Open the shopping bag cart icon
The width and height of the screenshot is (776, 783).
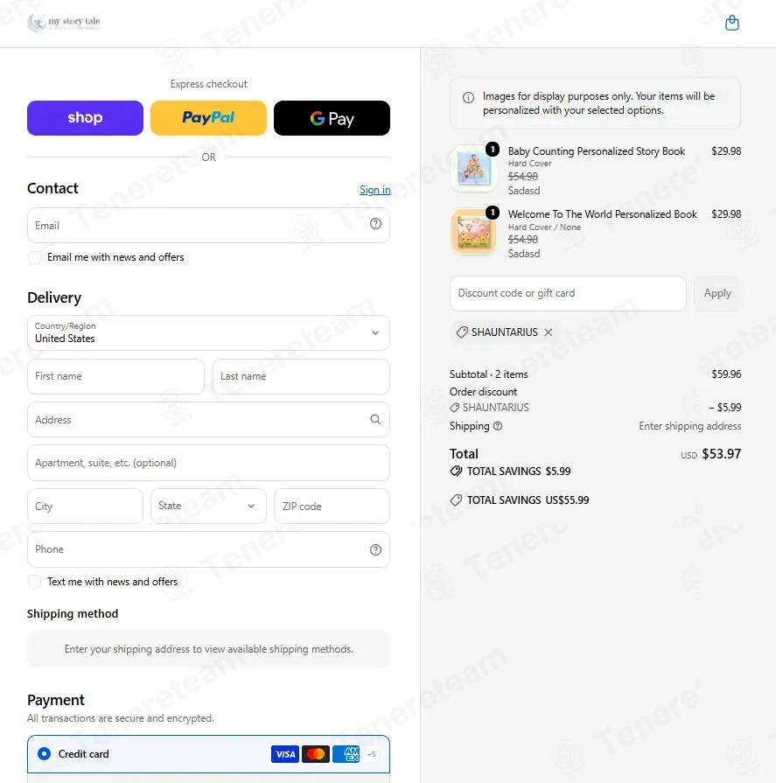click(x=731, y=23)
